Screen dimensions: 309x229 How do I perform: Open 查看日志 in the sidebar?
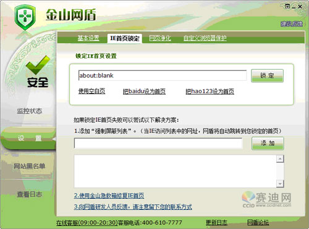point(30,194)
